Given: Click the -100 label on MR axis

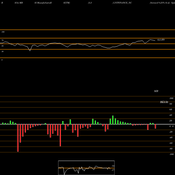Looking at the screenshot, I should point(171,154).
